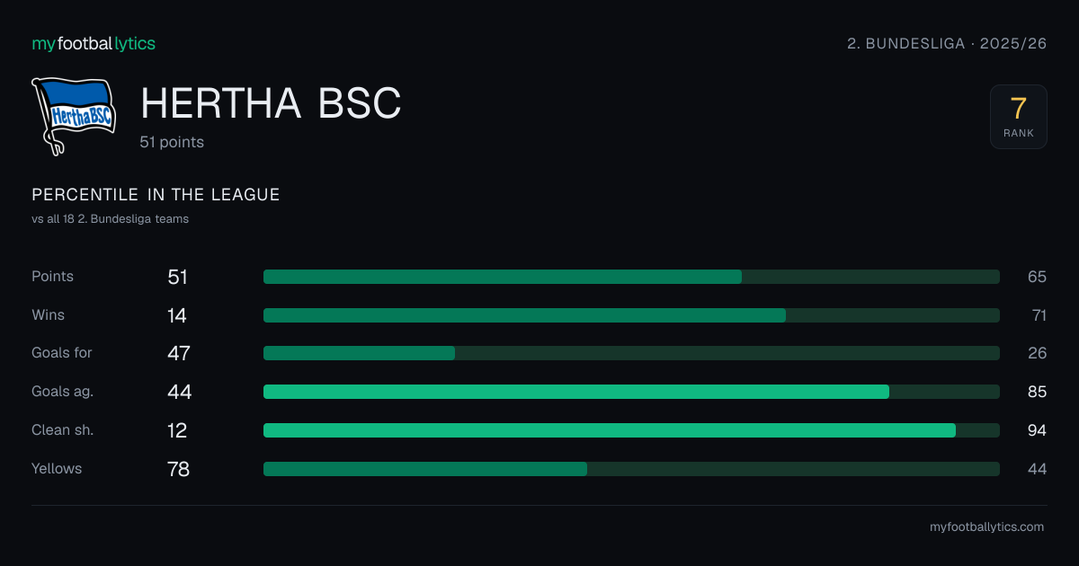Click the Yellows percentile bar
The width and height of the screenshot is (1079, 566).
pos(631,469)
